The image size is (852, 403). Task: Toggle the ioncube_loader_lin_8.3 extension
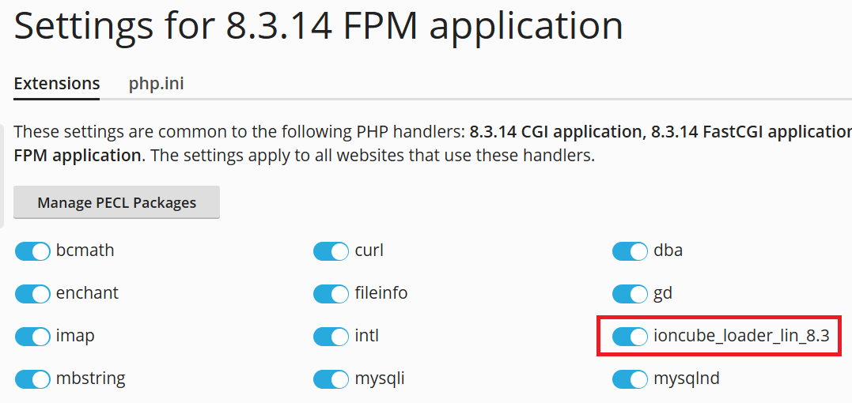tap(630, 337)
